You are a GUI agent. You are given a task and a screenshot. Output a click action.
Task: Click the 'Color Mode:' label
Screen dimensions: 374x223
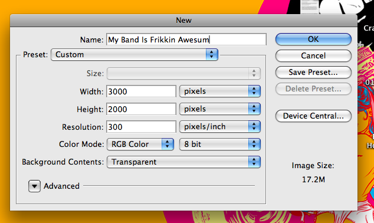81,145
